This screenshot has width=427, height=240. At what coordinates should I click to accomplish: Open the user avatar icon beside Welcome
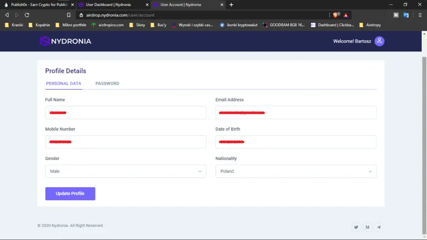click(x=379, y=41)
